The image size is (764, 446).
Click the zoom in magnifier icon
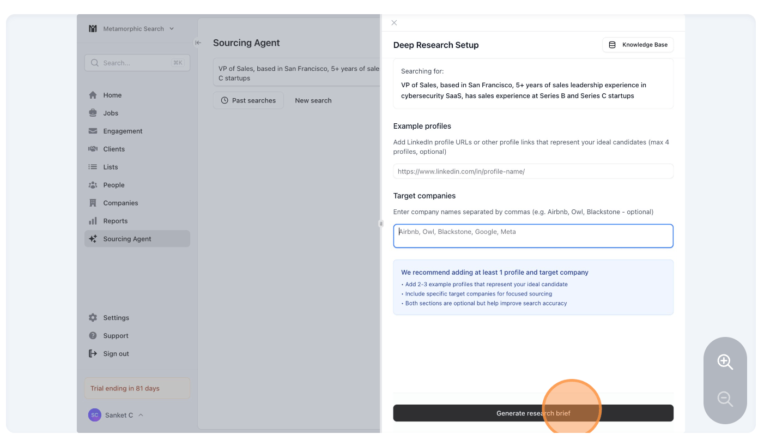725,361
